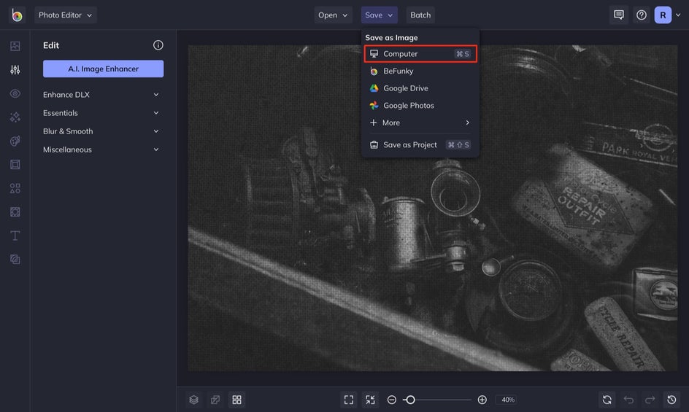Image resolution: width=689 pixels, height=412 pixels.
Task: Open the Touch Up eye sidebar icon
Action: pos(15,93)
